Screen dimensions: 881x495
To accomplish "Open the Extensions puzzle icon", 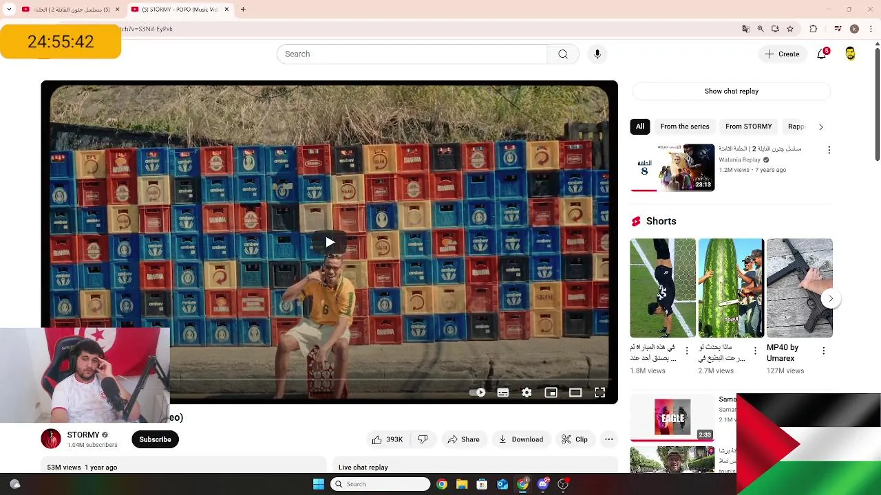I will (813, 29).
